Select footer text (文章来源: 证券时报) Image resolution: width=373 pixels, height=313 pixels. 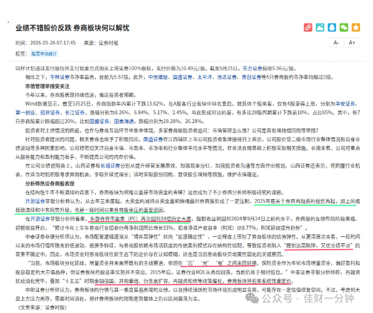42,308
